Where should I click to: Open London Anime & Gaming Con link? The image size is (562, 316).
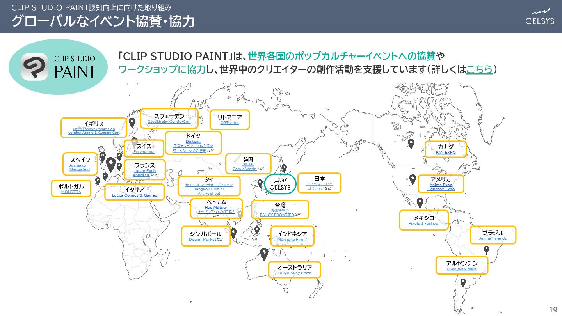point(94,133)
